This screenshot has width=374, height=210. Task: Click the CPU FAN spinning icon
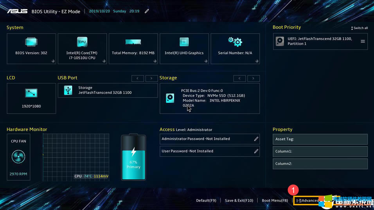pos(18,157)
